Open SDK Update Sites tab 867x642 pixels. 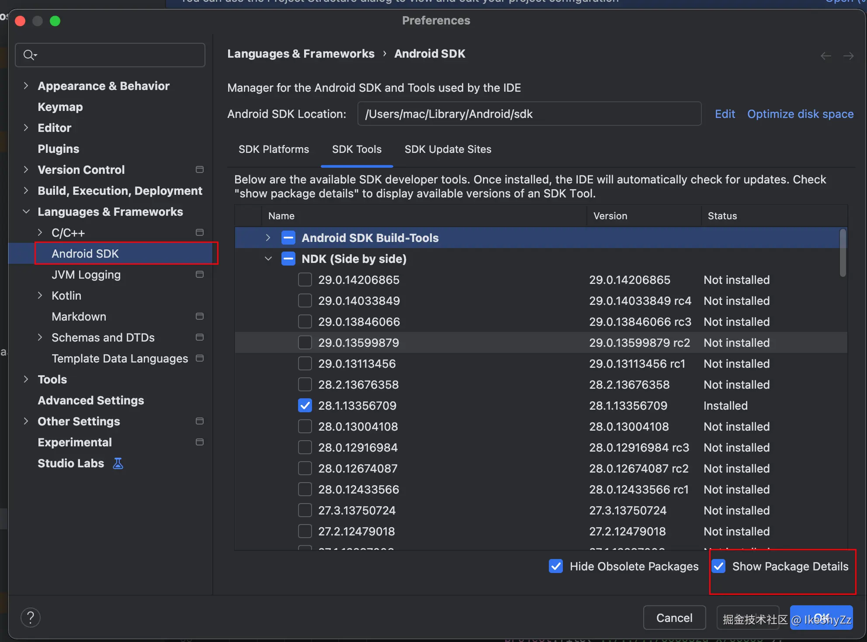447,149
